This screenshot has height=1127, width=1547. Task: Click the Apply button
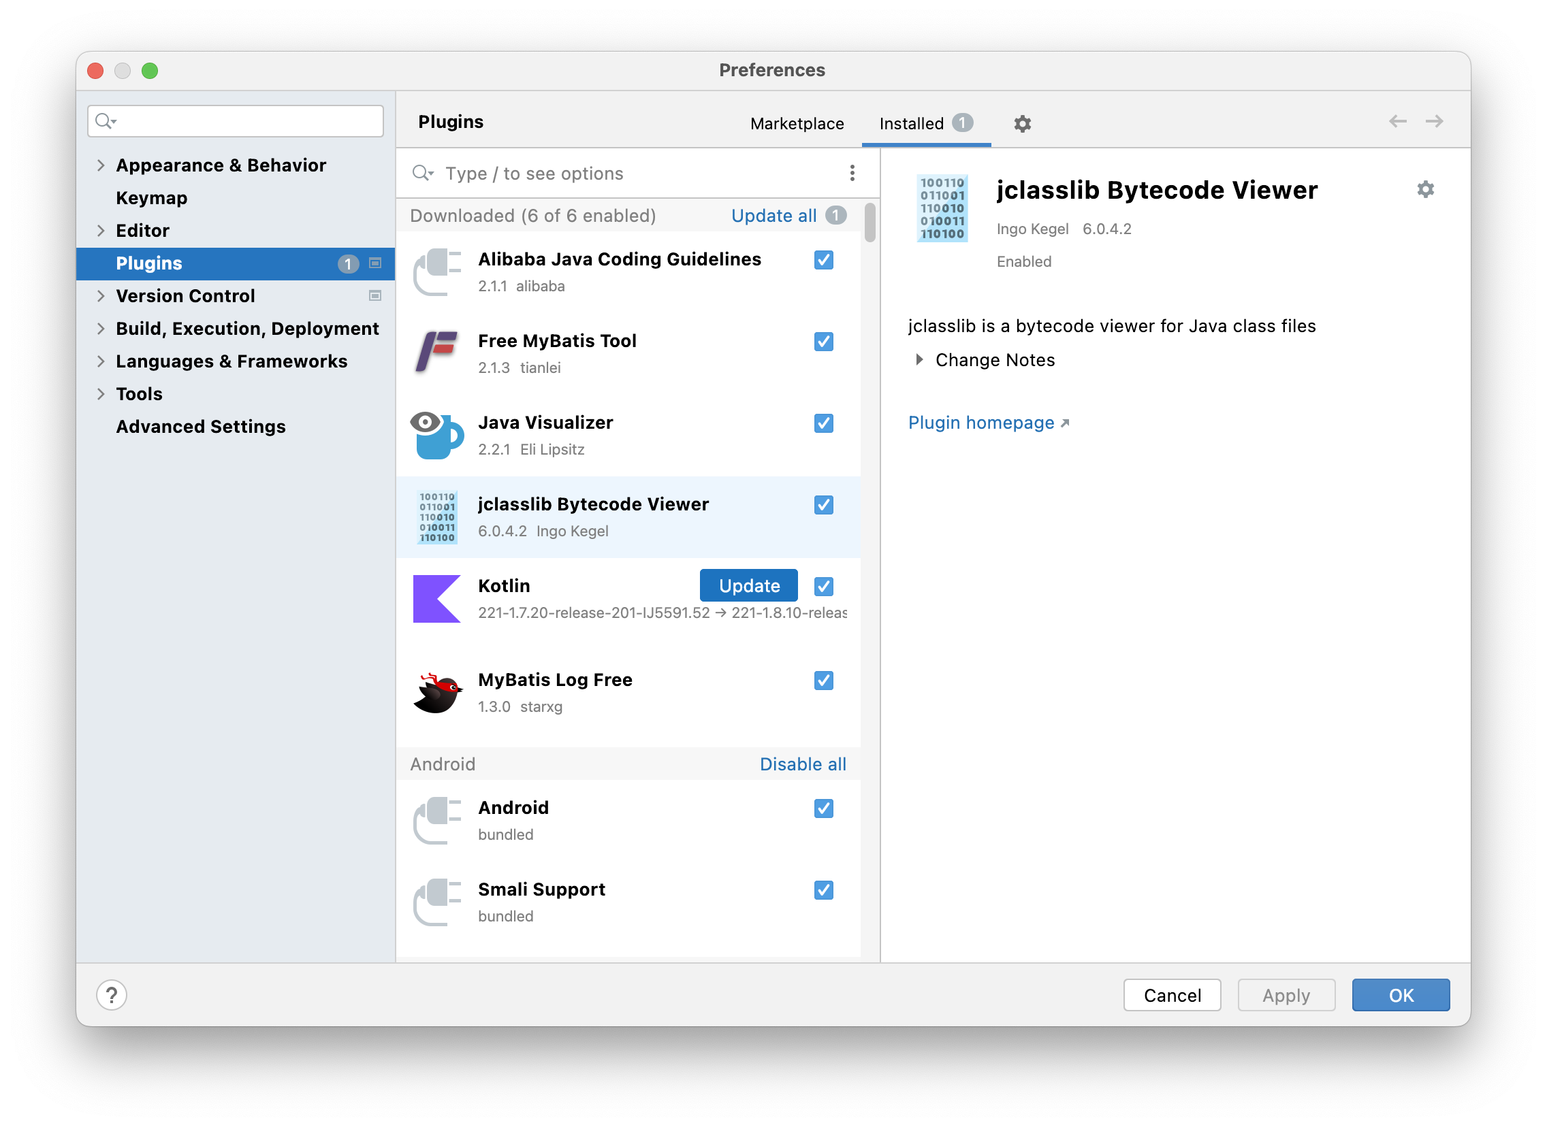(1286, 995)
